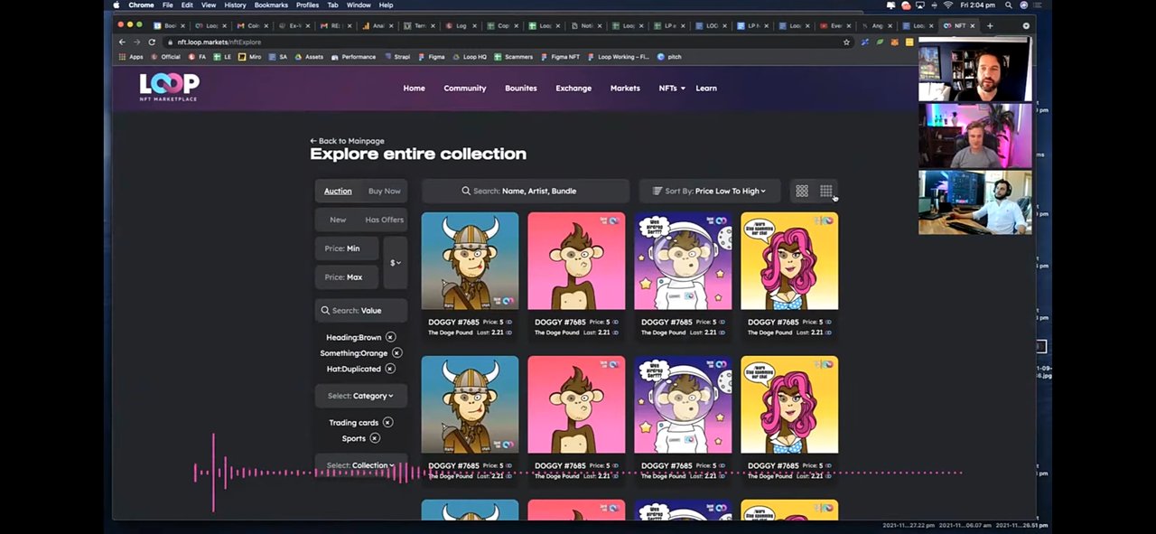
Task: Navigate to Markets
Action: coord(625,89)
